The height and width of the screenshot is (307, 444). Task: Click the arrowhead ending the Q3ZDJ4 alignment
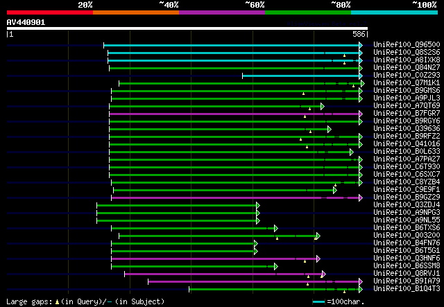click(x=258, y=205)
